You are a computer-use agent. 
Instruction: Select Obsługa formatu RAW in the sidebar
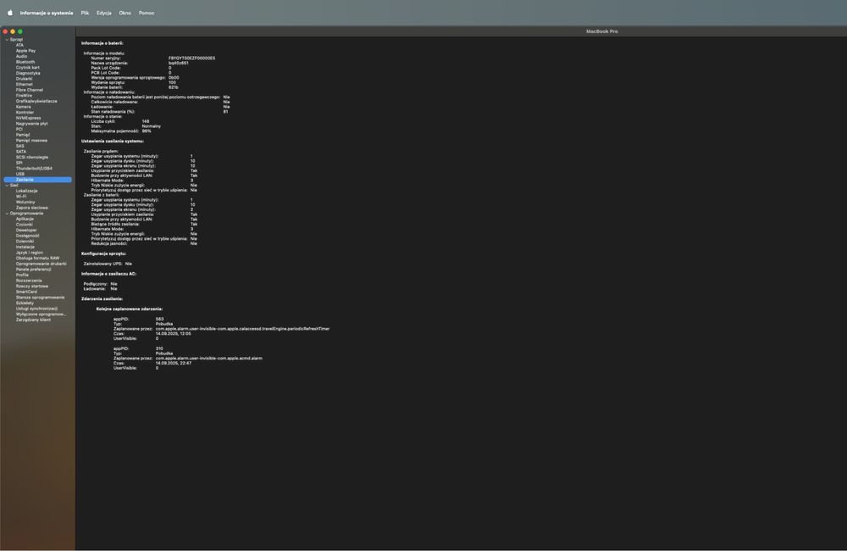[38, 259]
